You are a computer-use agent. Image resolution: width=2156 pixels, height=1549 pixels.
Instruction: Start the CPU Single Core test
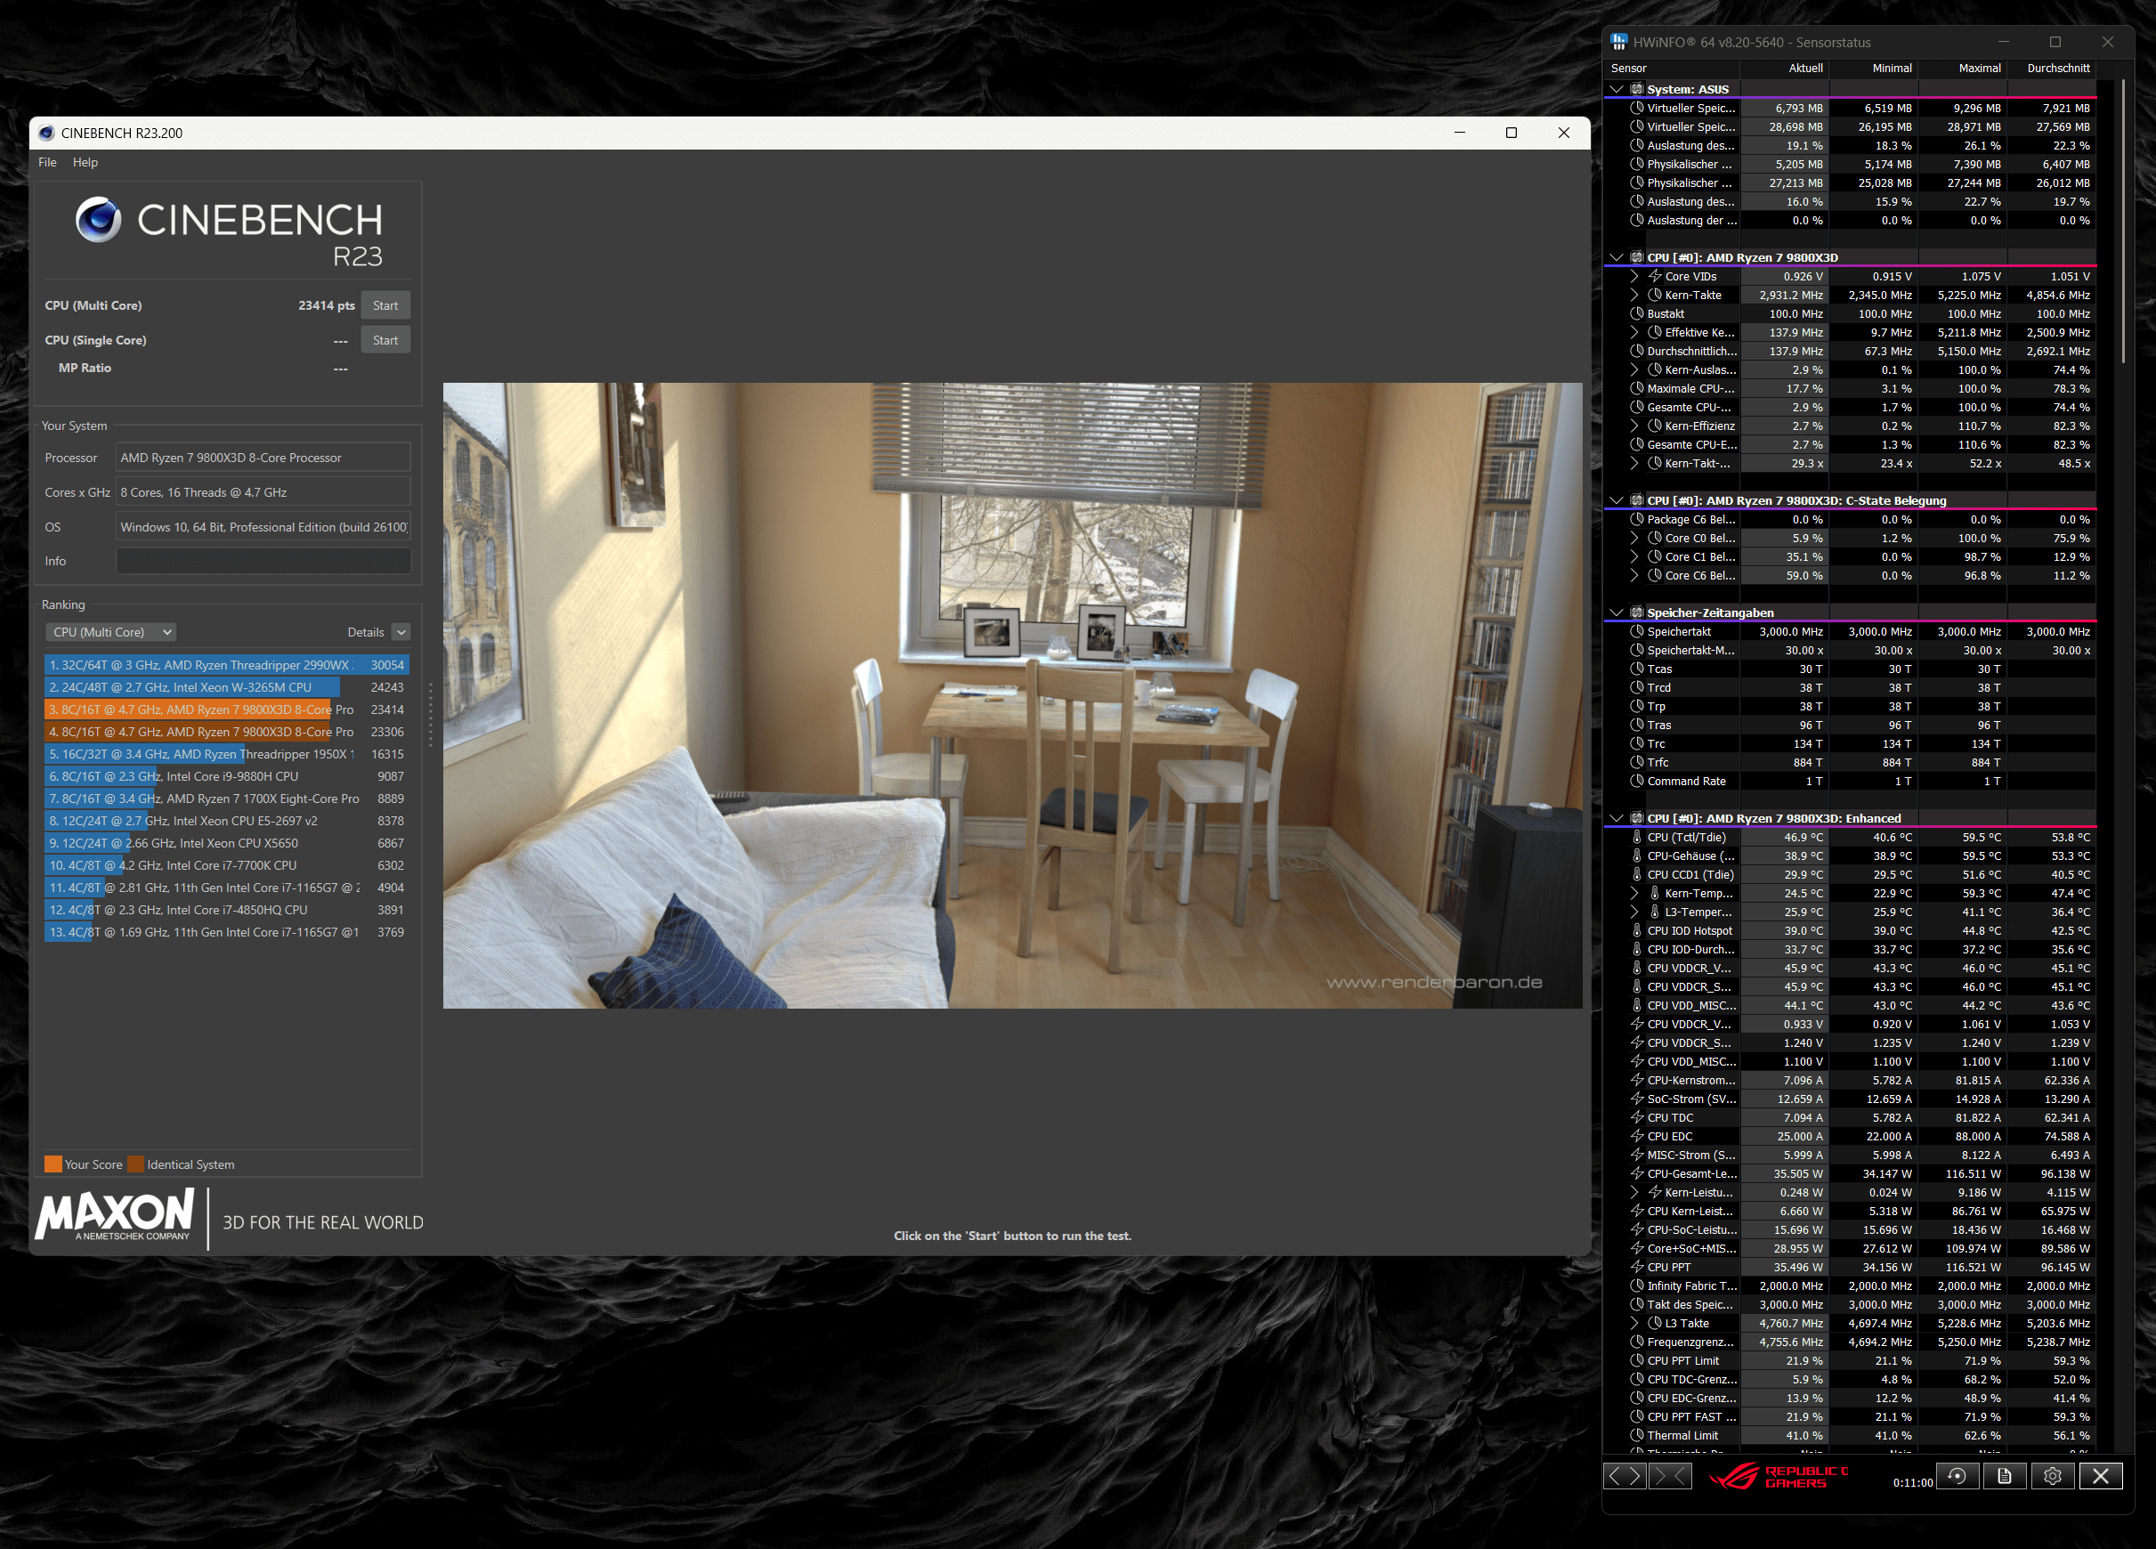coord(385,340)
